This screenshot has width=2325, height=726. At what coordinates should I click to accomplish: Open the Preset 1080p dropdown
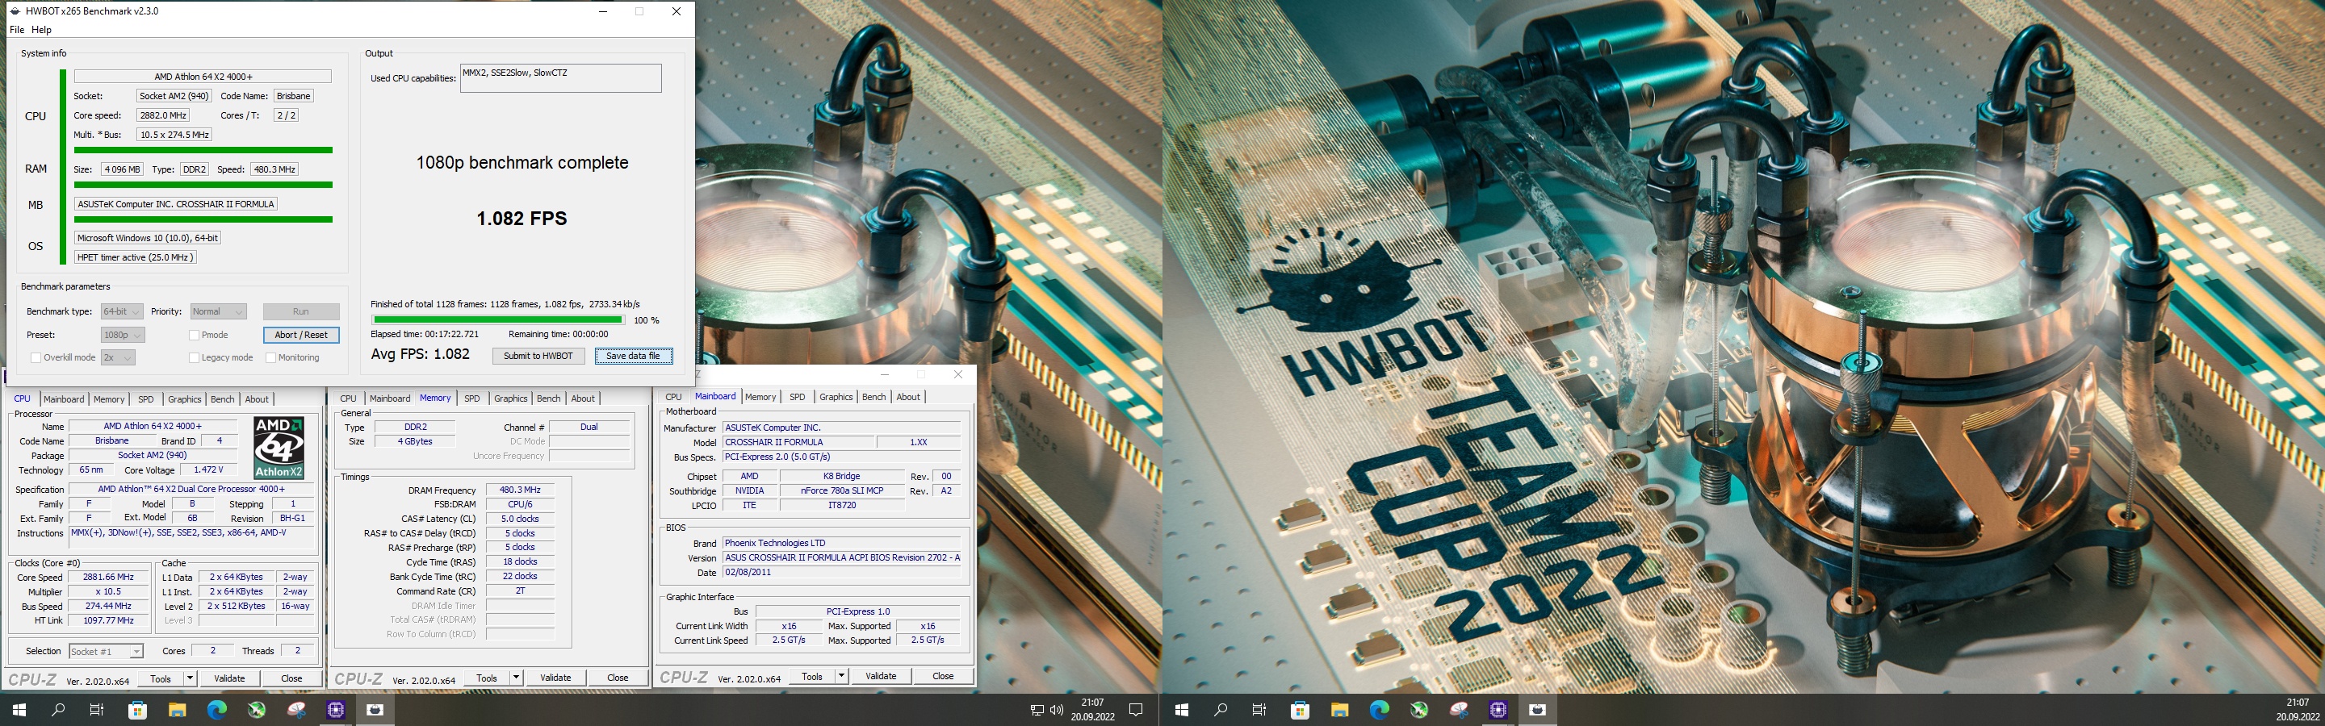[123, 335]
